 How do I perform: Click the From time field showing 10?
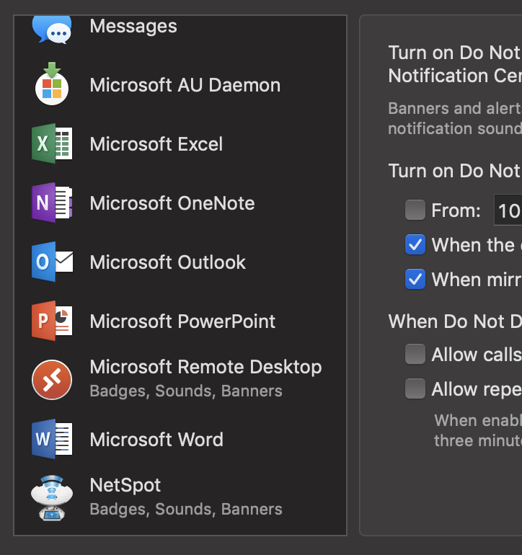tap(508, 210)
